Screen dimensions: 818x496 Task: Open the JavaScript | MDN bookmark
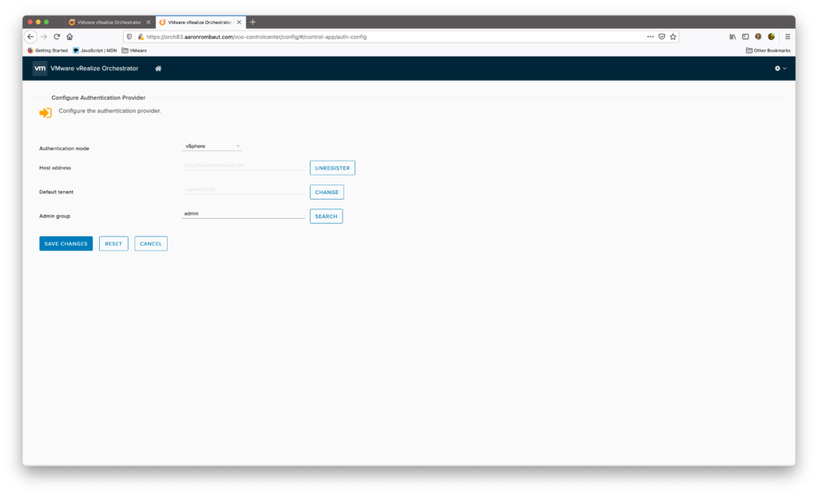pyautogui.click(x=95, y=50)
